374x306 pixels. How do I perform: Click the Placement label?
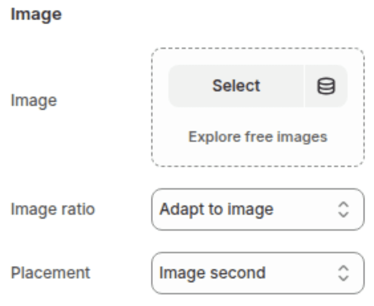point(50,273)
